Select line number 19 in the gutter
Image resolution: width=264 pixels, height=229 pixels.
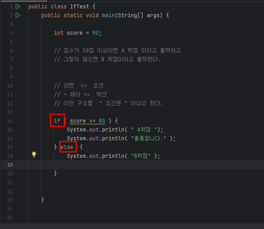10,165
